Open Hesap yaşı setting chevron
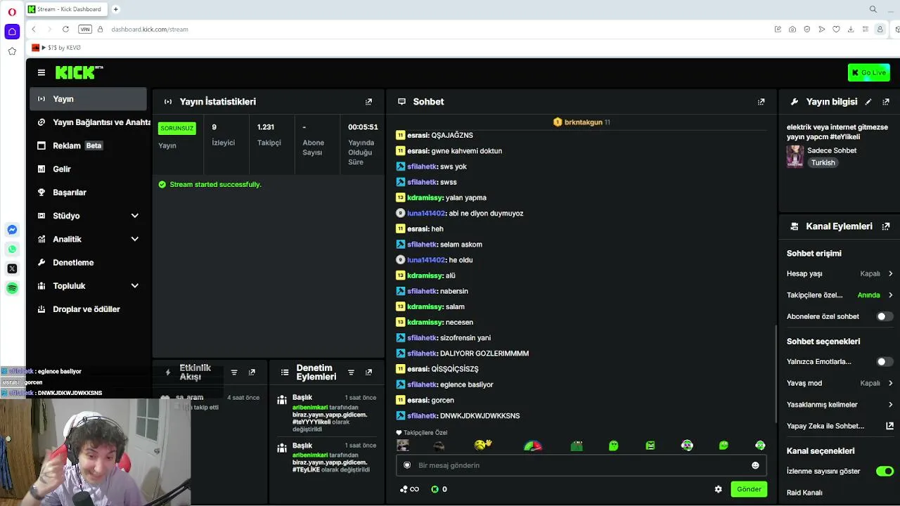Viewport: 900px width, 506px height. coord(890,273)
